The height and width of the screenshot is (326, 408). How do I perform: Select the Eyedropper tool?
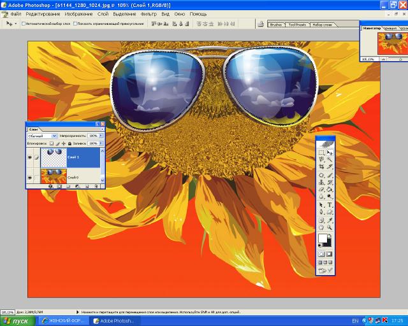pos(330,220)
